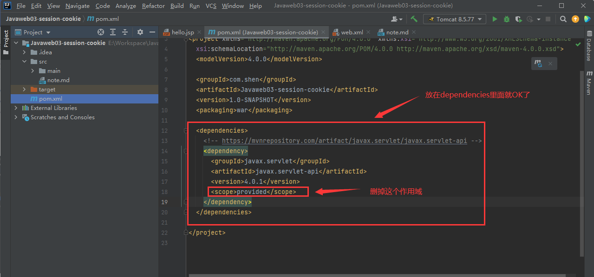The height and width of the screenshot is (277, 594).
Task: Collapse the Javaweb03-session-cookie root node
Action: [16, 43]
